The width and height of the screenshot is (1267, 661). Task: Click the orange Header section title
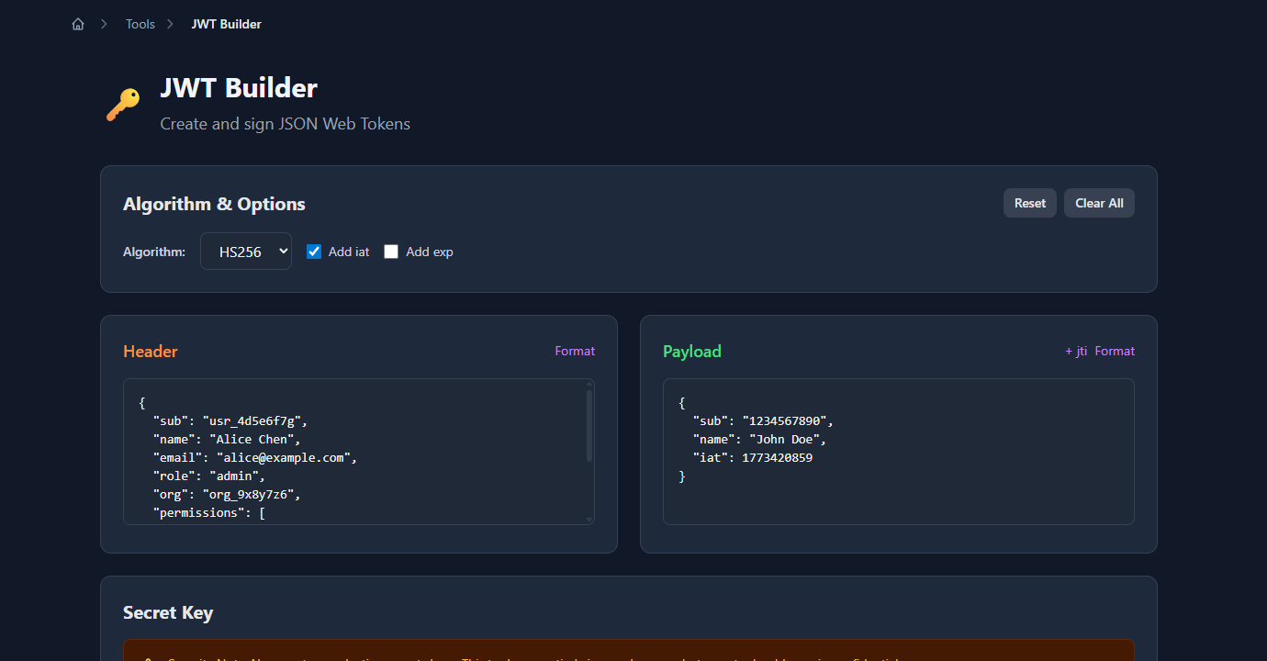coord(151,352)
